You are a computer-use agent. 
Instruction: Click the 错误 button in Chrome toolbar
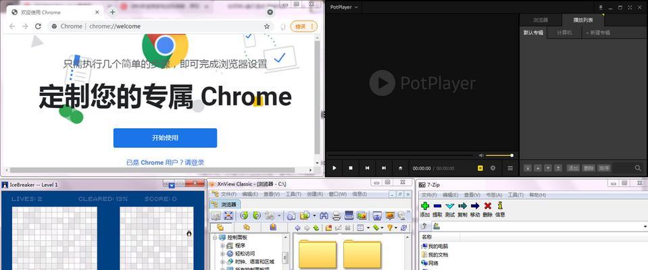[304, 26]
